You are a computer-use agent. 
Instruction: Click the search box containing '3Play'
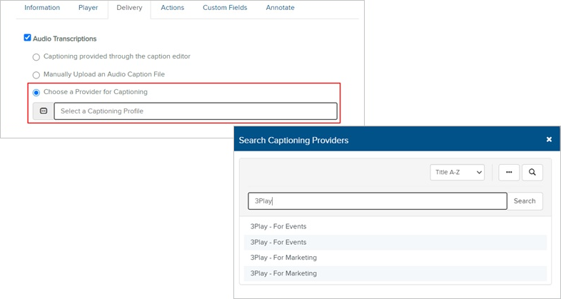pos(377,201)
